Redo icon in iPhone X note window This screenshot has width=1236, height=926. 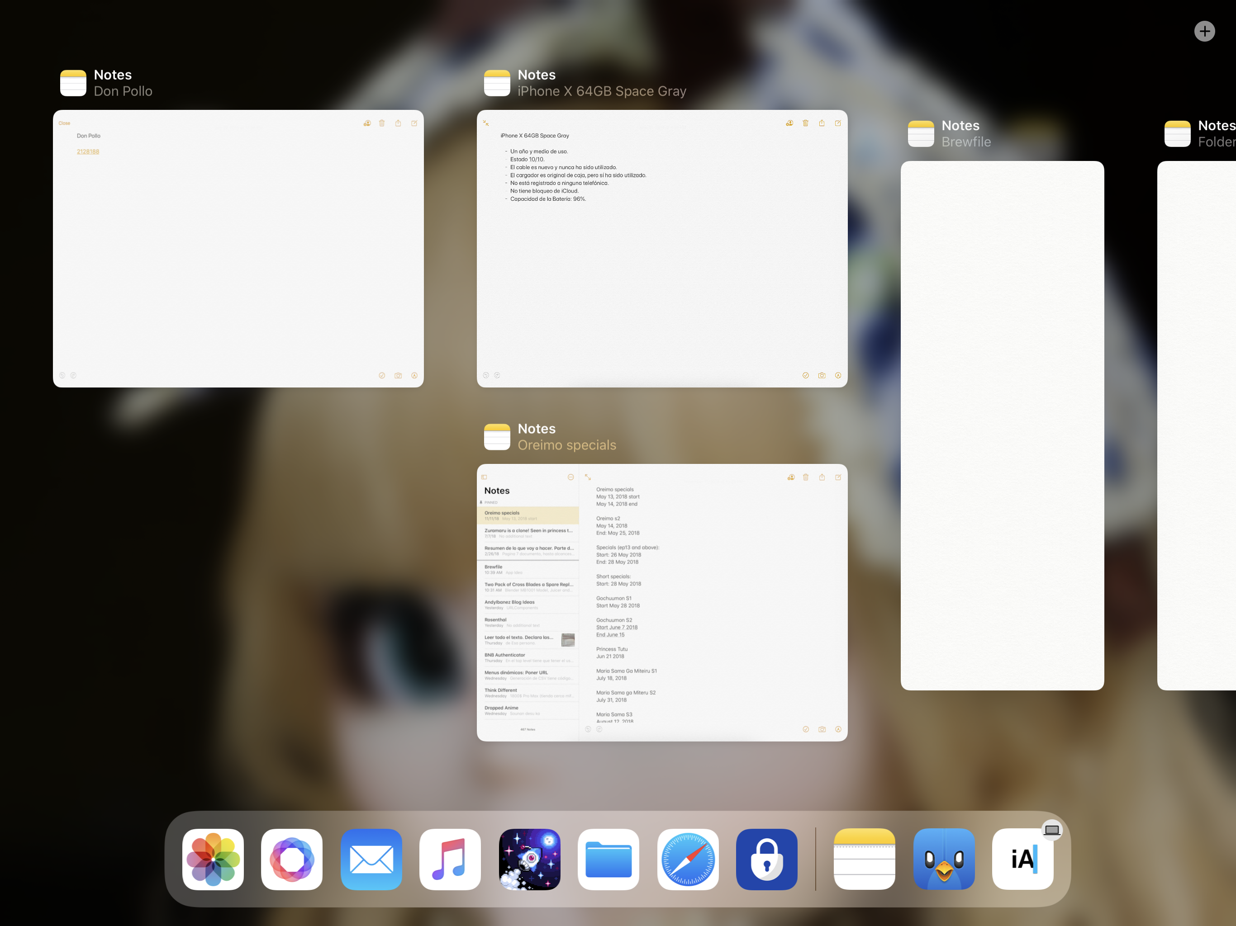pos(497,376)
